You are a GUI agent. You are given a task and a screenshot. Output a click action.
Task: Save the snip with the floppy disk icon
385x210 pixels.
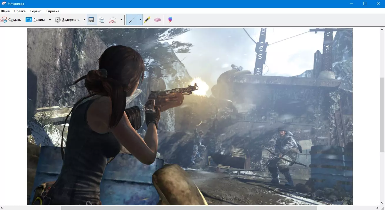[91, 20]
